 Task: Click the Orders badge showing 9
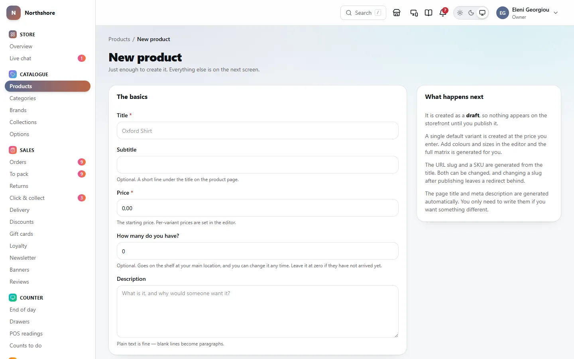coord(82,162)
